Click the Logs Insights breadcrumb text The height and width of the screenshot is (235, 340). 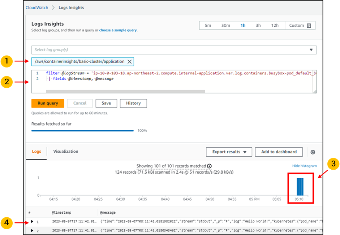[x=71, y=8]
